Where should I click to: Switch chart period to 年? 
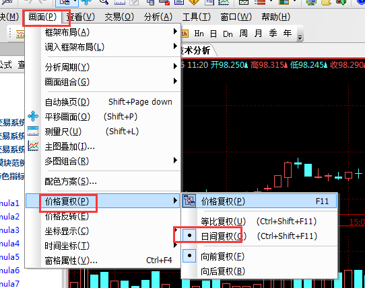(288, 34)
